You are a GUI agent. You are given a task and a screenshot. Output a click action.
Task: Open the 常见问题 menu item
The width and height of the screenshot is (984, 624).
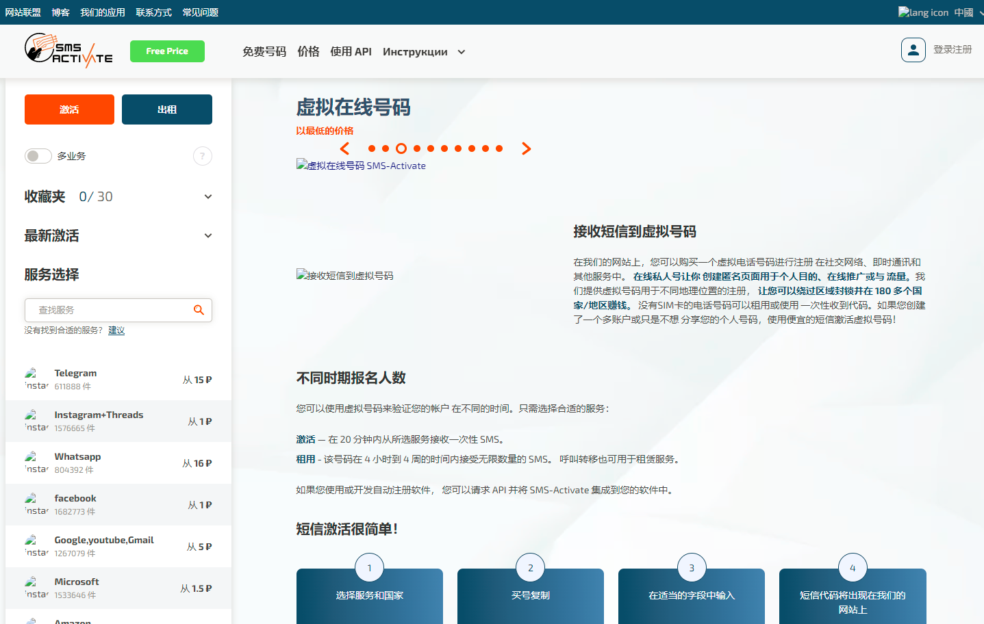click(199, 12)
